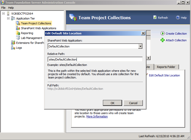This screenshot has width=191, height=140.
Task: Close the Edit Default Site Location dialog
Action: click(143, 33)
